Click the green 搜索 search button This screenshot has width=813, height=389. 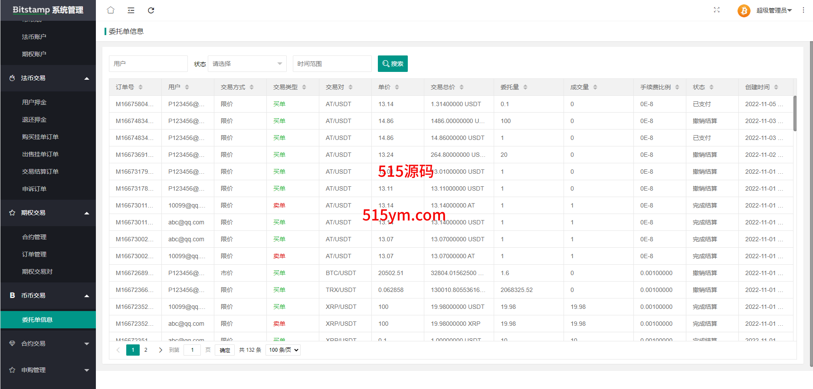pos(393,64)
